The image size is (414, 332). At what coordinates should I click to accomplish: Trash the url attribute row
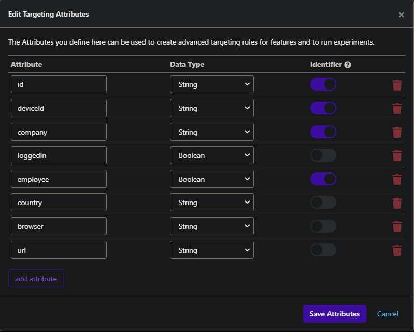[x=397, y=250]
